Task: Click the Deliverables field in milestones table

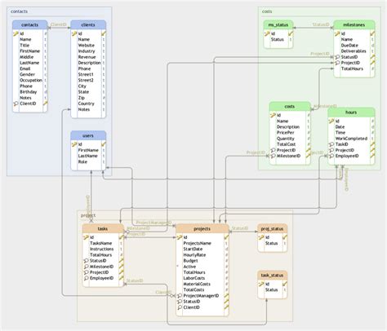Action: (354, 51)
